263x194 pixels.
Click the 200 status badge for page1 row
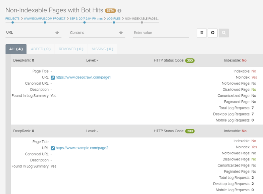190,60
